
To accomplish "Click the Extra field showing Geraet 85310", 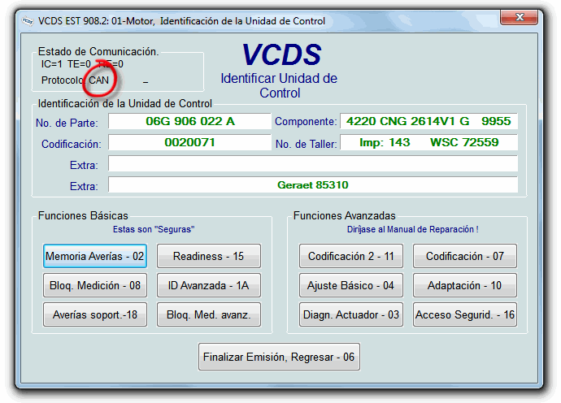I will [x=313, y=185].
